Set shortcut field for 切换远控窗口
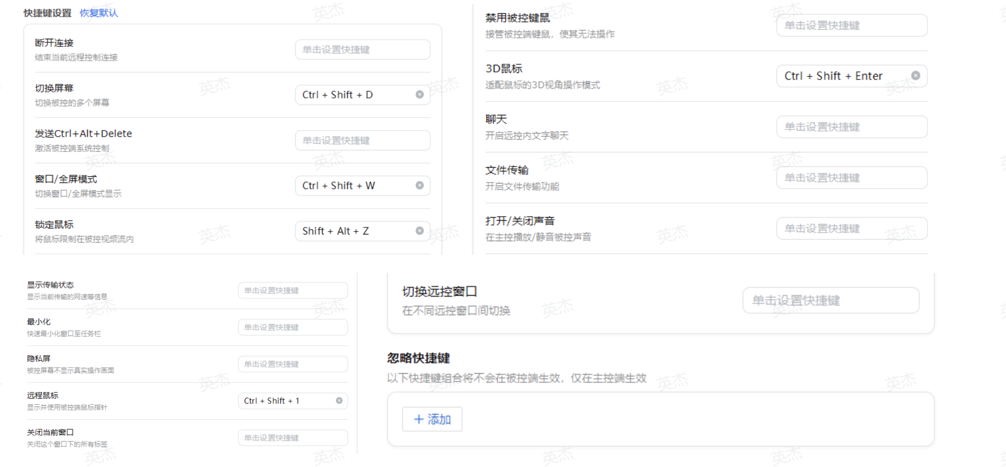Screen dimensions: 1006x467 831,301
